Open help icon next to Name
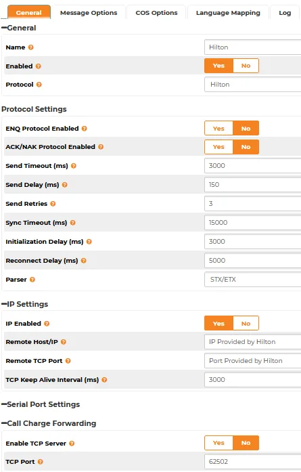301x472 pixels. click(30, 47)
